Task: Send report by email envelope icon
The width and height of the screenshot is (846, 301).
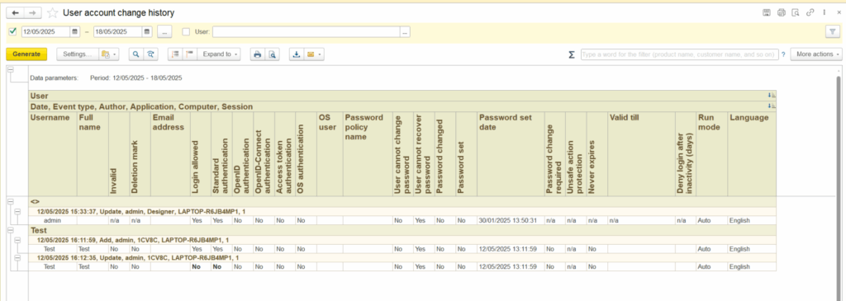Action: click(x=311, y=54)
